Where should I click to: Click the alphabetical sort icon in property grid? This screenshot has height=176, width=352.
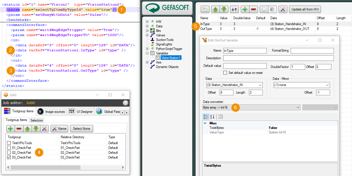(x=212, y=116)
